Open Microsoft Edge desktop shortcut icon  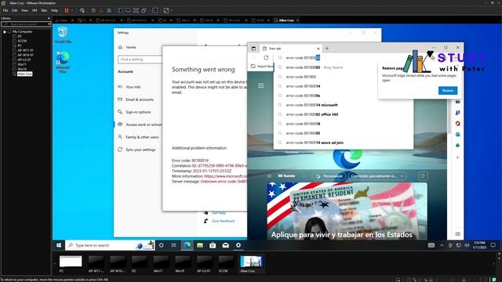coord(63,62)
